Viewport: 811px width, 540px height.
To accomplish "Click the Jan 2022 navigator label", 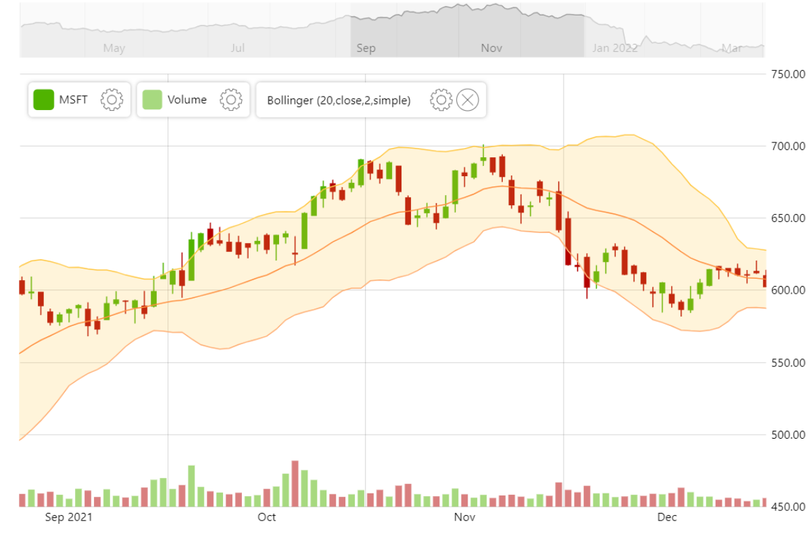I will pyautogui.click(x=614, y=48).
